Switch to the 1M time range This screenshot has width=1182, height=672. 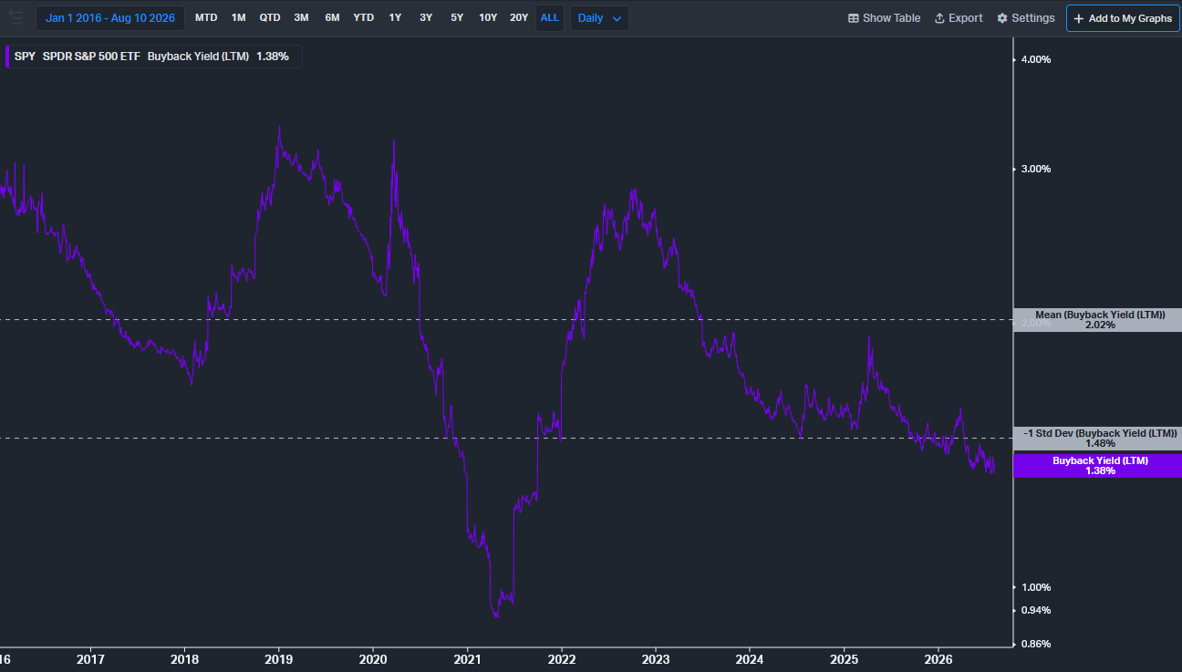point(238,18)
